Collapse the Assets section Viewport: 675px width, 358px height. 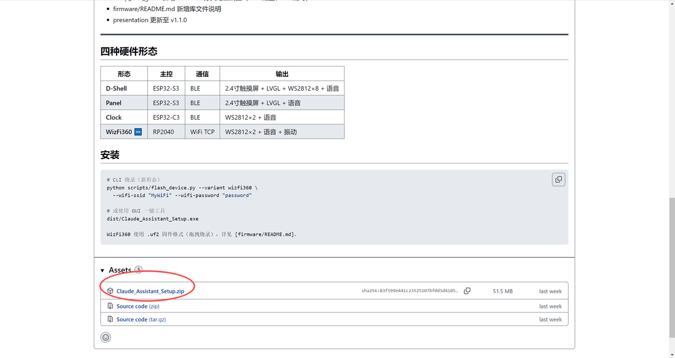click(103, 270)
